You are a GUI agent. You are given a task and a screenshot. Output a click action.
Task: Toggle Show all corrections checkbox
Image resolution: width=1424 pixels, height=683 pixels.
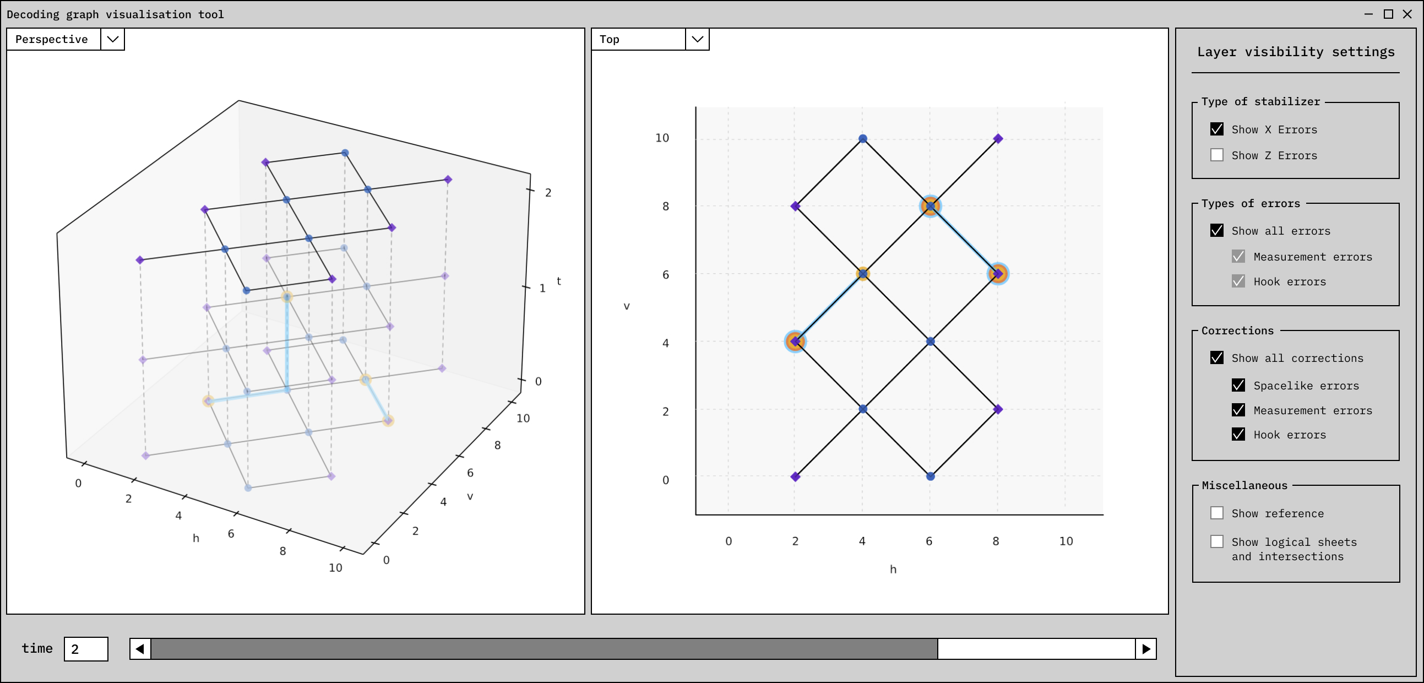1217,357
